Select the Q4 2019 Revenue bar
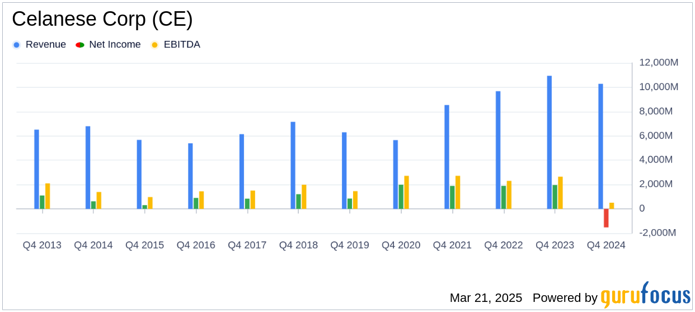Image resolution: width=695 pixels, height=312 pixels. (x=344, y=170)
